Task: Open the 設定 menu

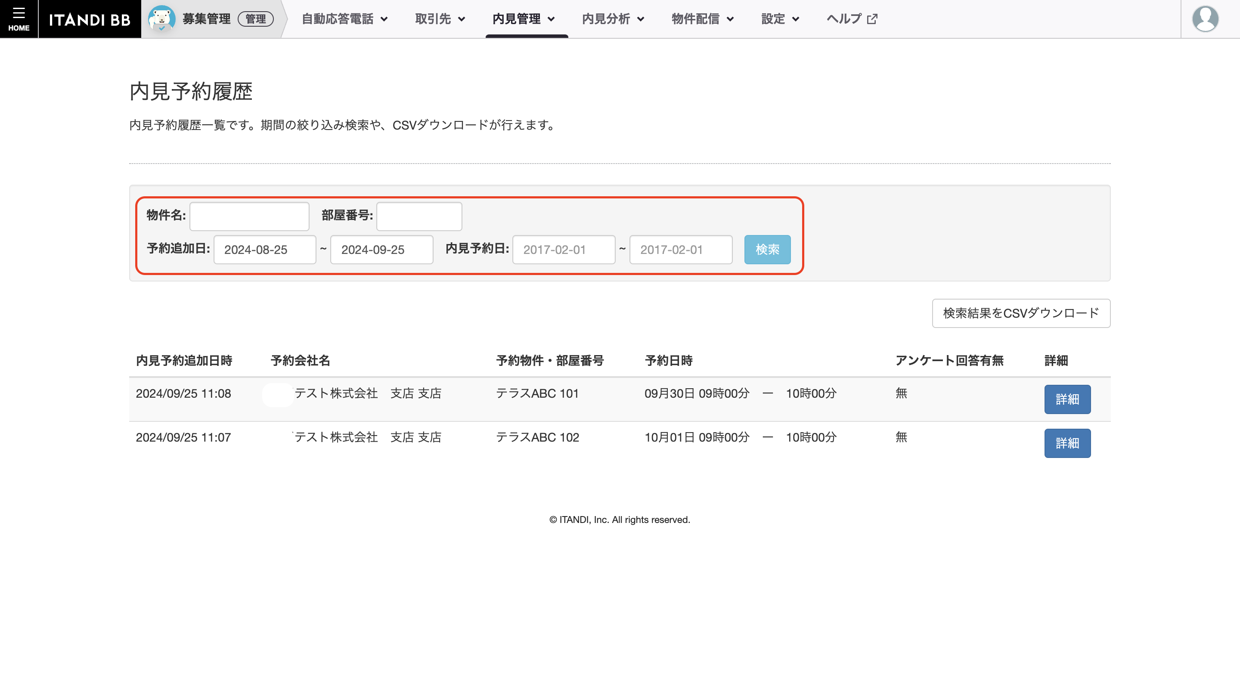Action: 780,19
